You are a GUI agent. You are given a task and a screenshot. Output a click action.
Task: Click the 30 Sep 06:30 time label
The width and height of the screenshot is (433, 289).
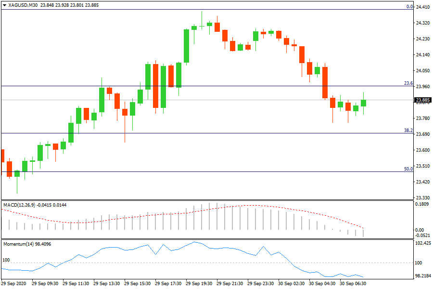point(353,284)
